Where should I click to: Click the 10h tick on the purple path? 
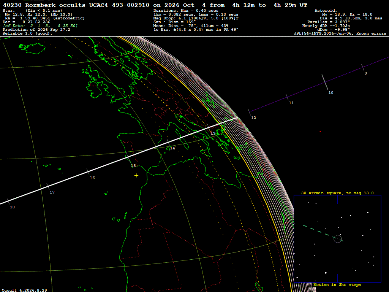point(325,82)
